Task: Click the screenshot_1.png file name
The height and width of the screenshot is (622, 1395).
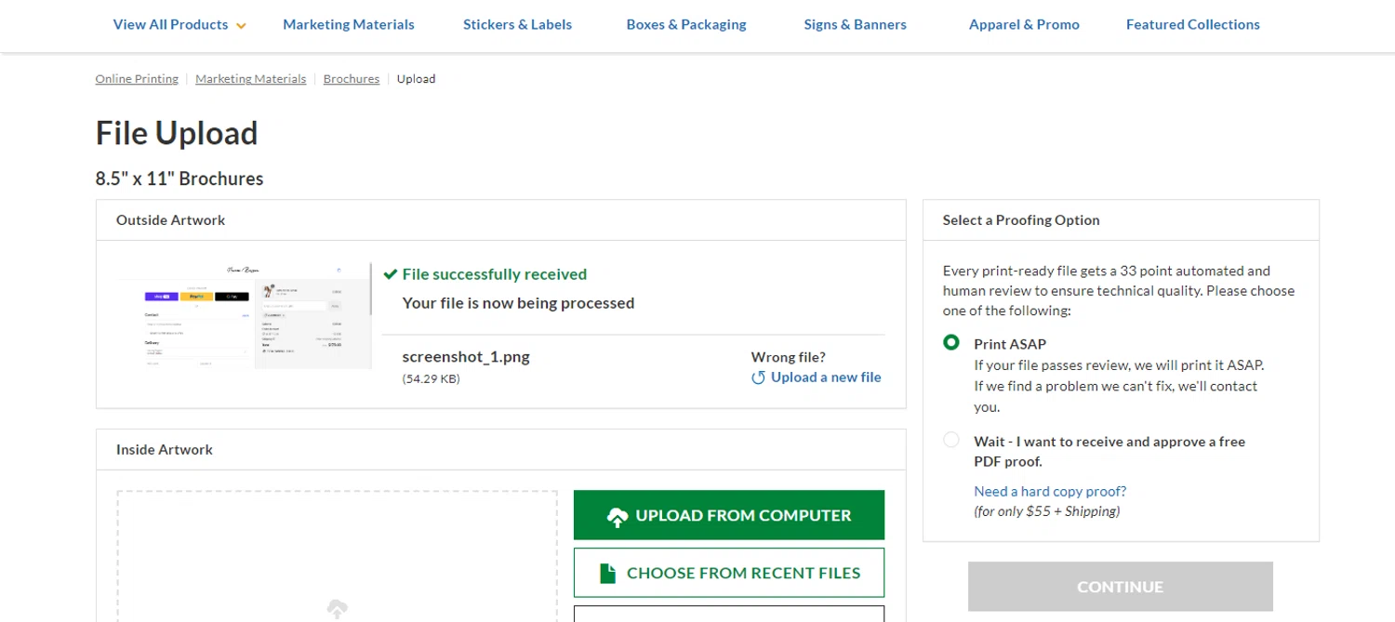Action: point(466,356)
